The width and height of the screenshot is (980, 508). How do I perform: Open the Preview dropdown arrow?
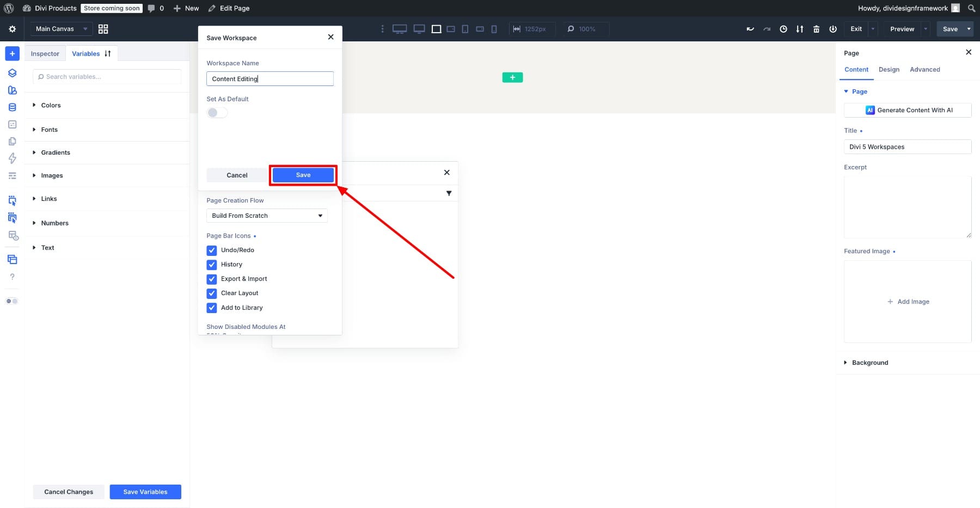(926, 29)
